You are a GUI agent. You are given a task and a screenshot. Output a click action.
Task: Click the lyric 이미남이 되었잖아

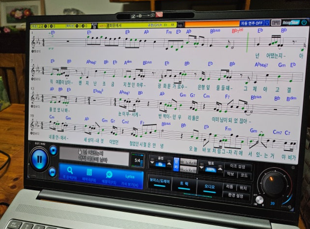coord(231,120)
